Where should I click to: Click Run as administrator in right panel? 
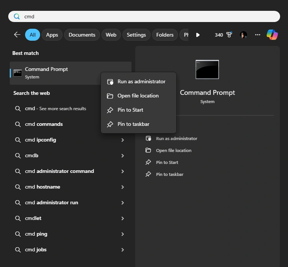coord(176,139)
